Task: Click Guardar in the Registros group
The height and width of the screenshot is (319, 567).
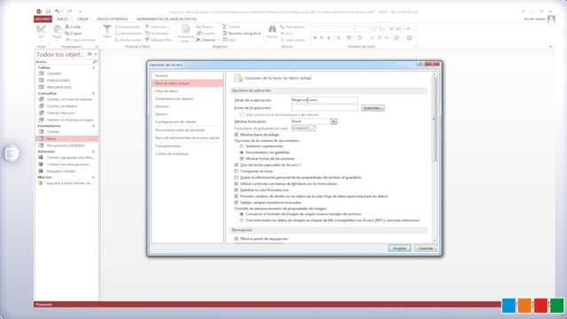Action: point(206,34)
